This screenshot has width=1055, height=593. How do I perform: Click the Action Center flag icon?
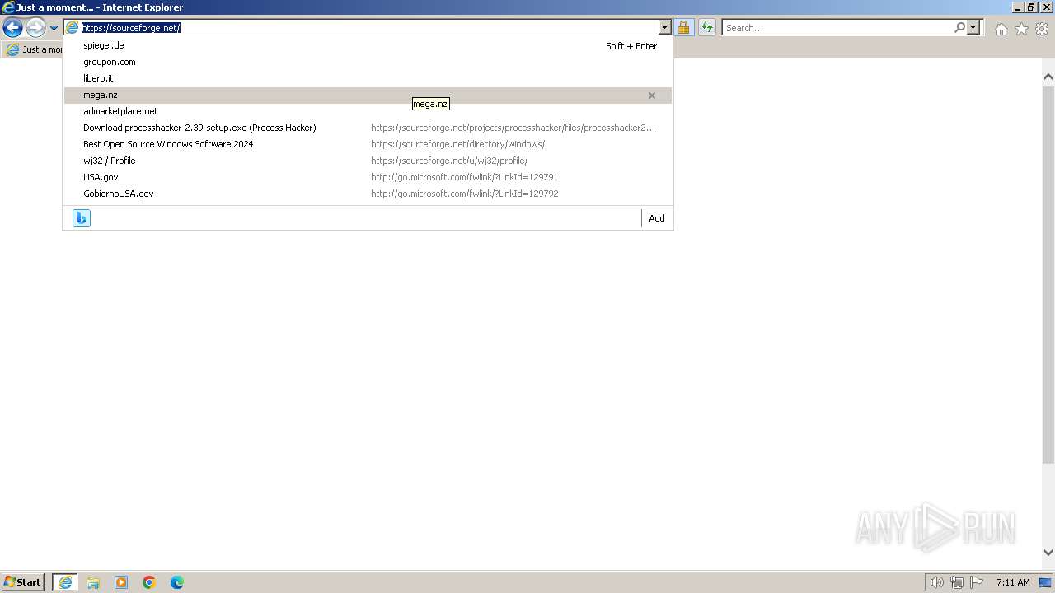coord(977,582)
